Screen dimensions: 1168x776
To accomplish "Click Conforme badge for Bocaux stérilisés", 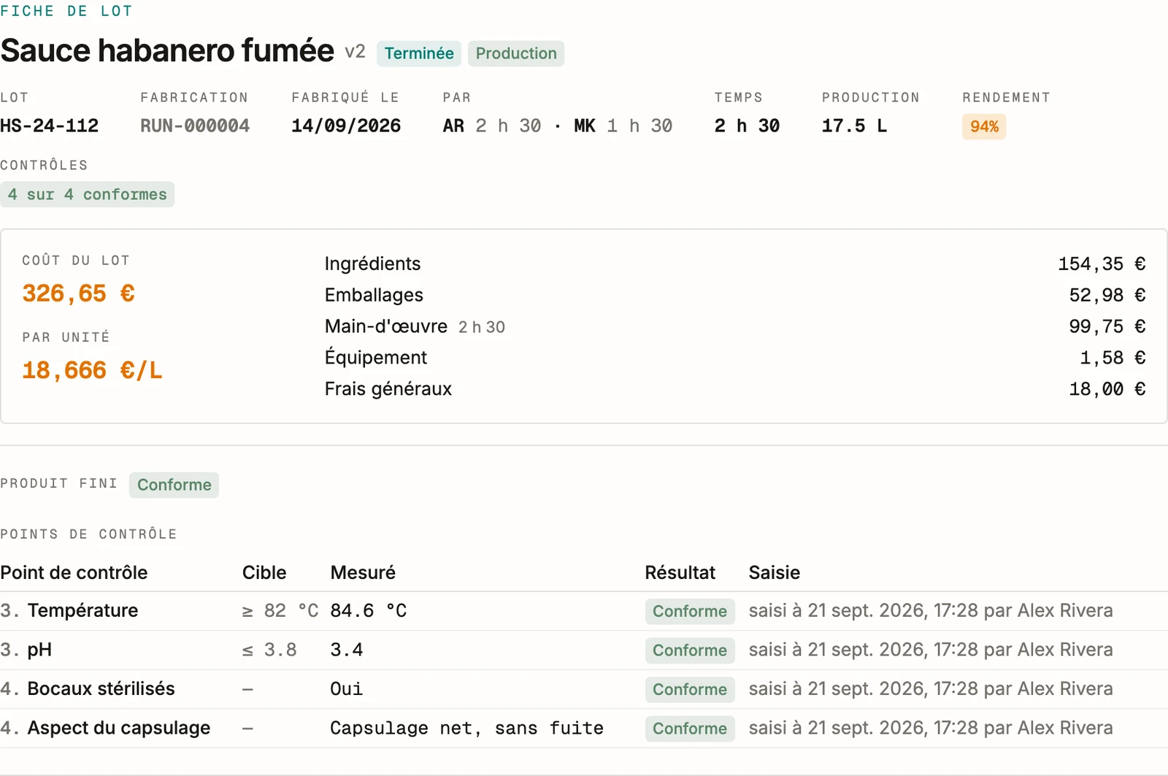I will point(690,689).
